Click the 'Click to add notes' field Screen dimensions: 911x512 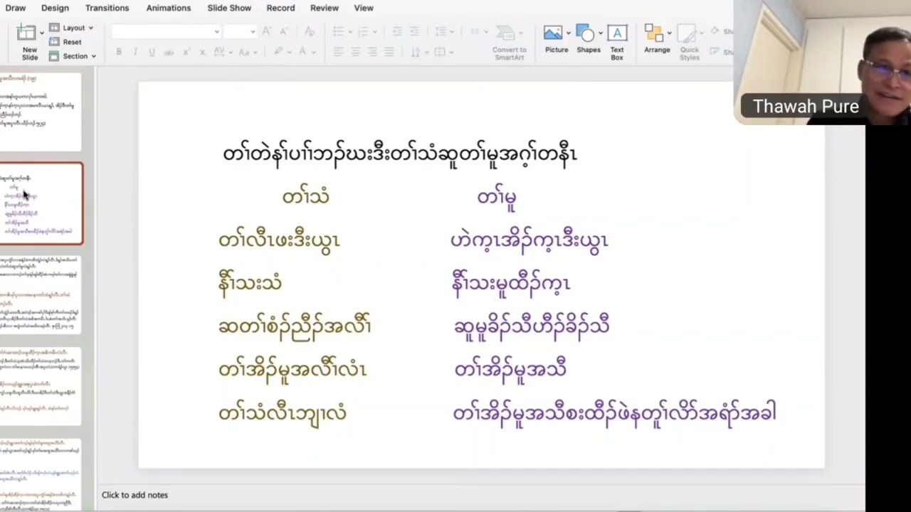135,495
